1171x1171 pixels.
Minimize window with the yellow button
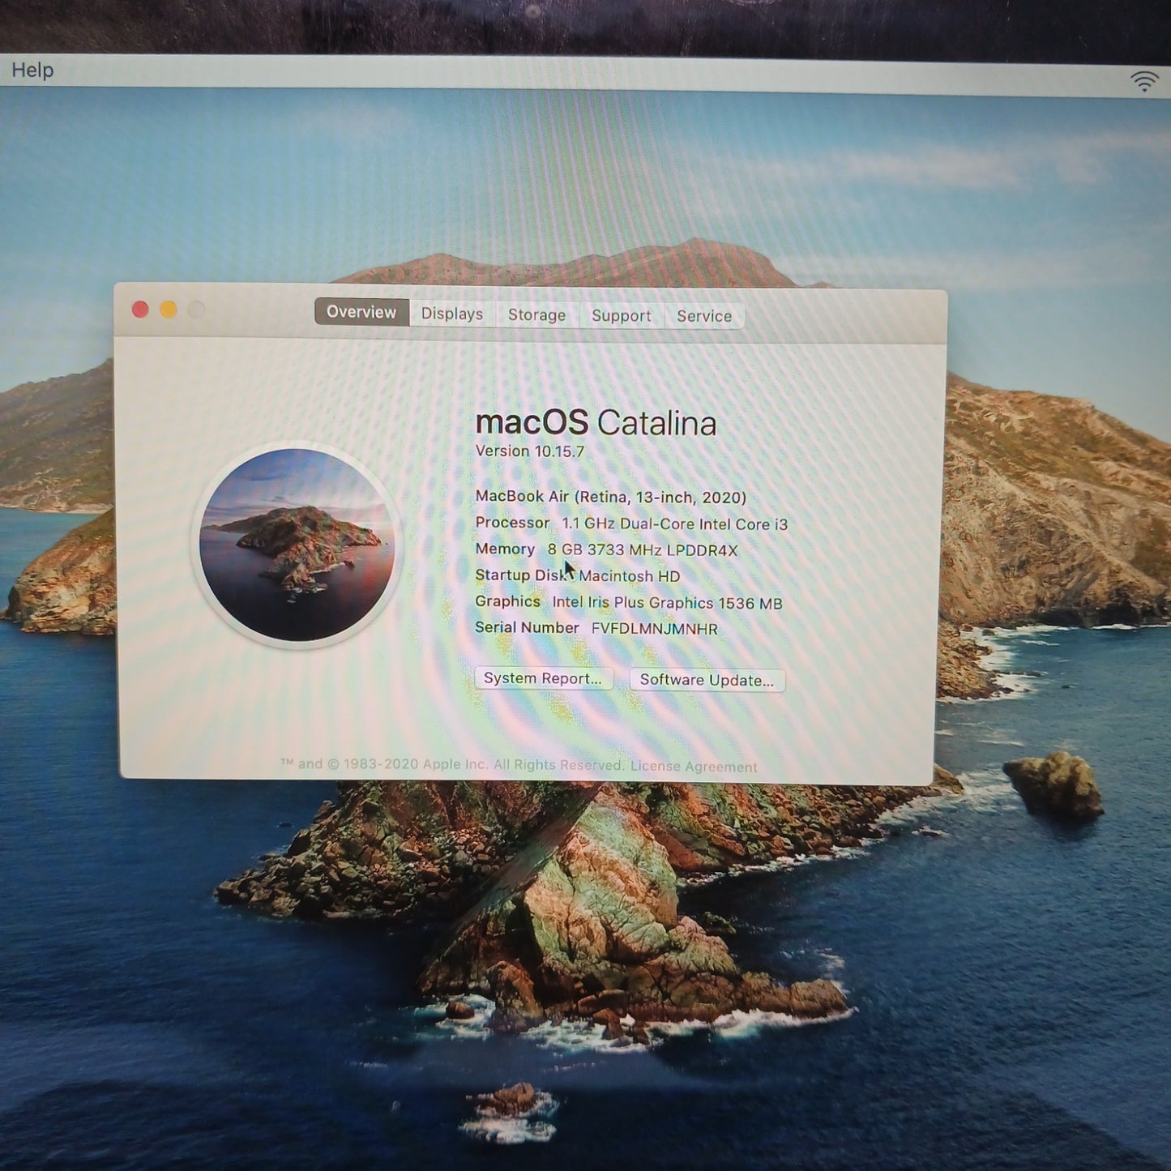[x=169, y=310]
